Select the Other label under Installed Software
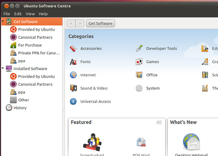Viewport: 218px width, 156px height. coord(23,100)
